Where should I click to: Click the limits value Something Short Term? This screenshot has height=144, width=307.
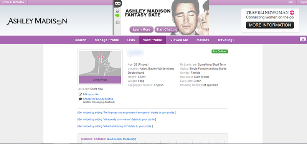coord(212,65)
